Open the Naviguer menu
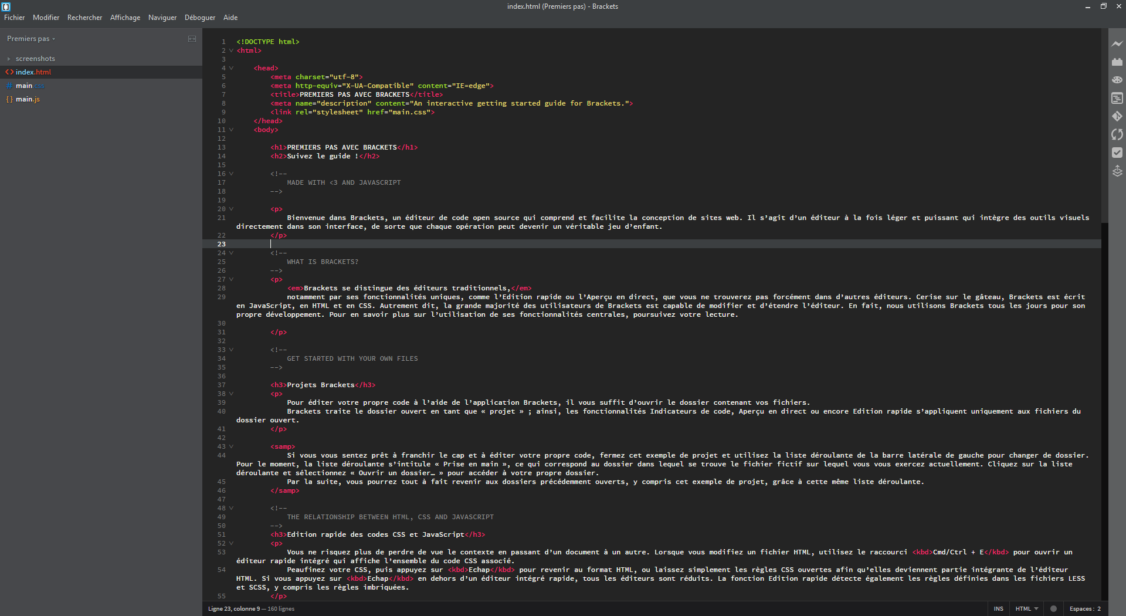Screen dimensions: 1126x616 point(162,18)
